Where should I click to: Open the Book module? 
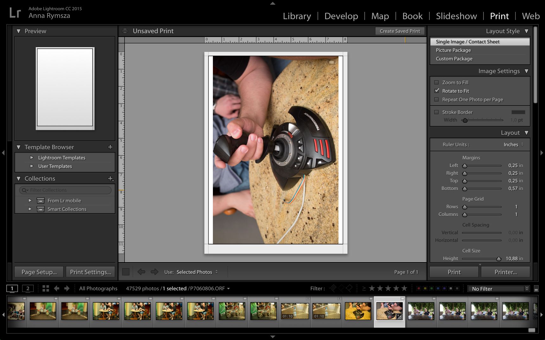(x=412, y=16)
